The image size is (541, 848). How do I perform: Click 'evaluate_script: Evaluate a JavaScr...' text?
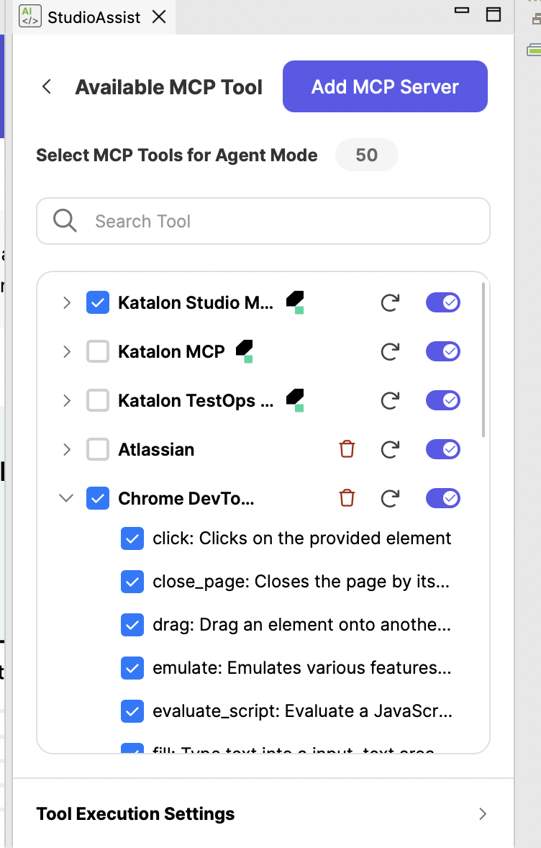(303, 712)
